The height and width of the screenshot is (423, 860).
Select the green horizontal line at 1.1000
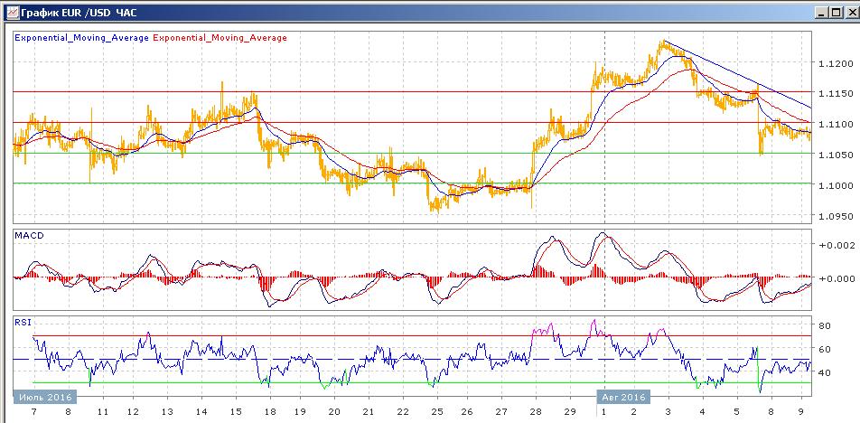pyautogui.click(x=411, y=183)
